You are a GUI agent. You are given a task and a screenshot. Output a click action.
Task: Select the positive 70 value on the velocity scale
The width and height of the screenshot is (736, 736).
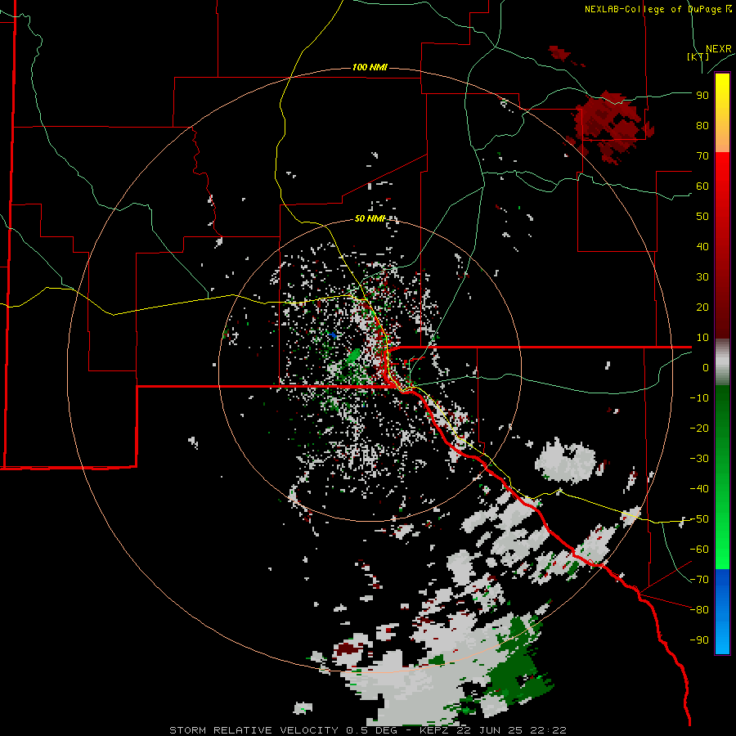702,156
